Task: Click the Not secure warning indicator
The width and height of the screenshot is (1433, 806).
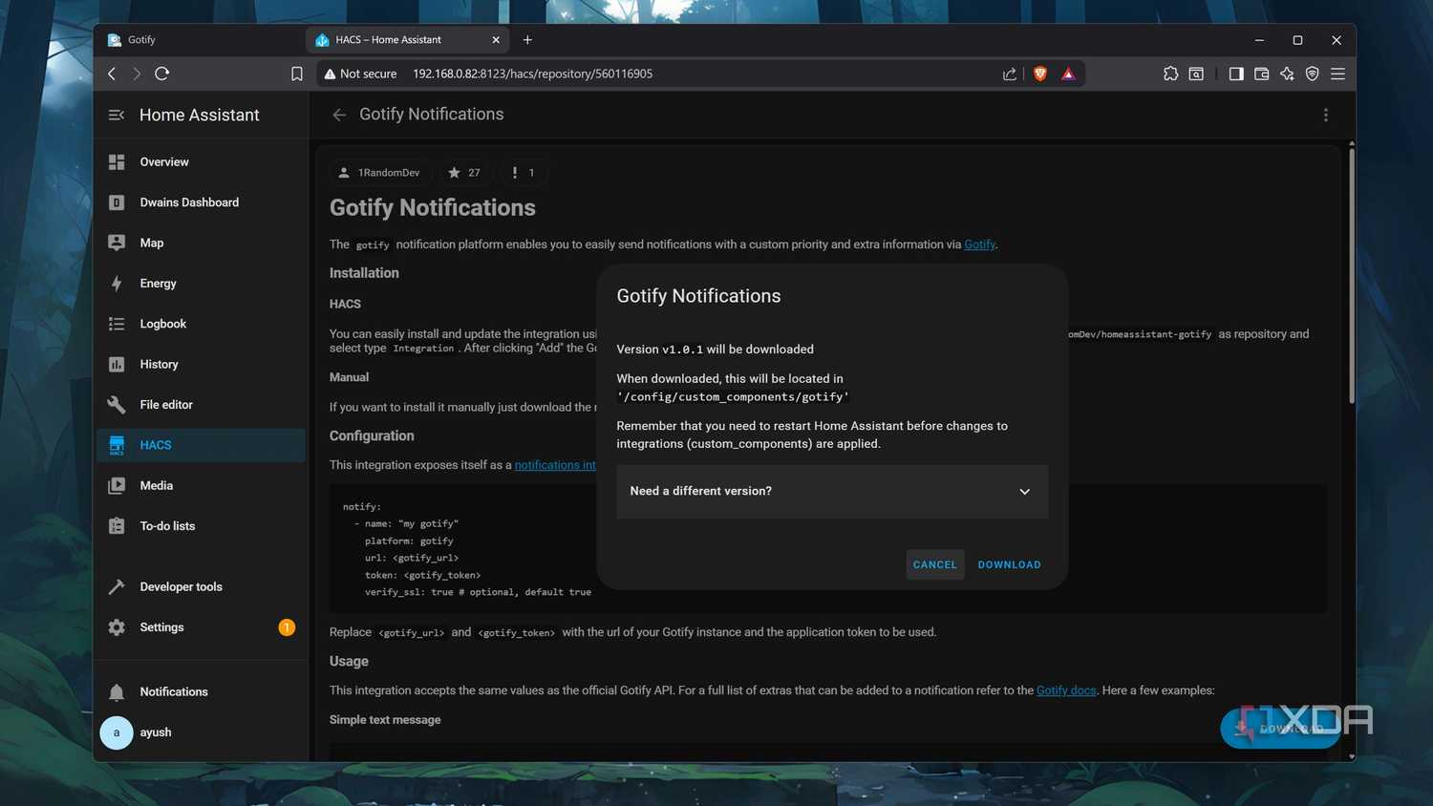Action: tap(360, 74)
